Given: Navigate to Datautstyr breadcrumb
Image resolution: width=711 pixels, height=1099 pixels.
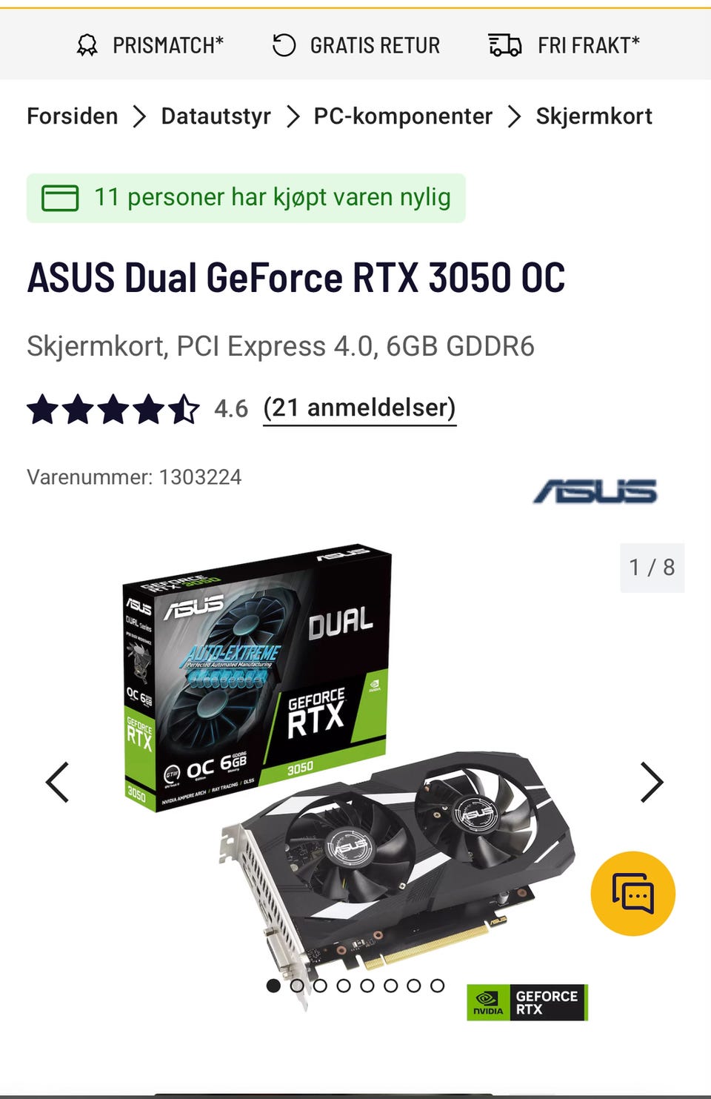Looking at the screenshot, I should point(216,116).
